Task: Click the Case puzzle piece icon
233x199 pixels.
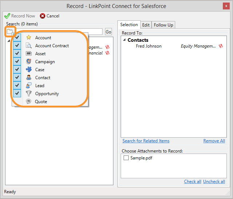Action: (x=28, y=69)
